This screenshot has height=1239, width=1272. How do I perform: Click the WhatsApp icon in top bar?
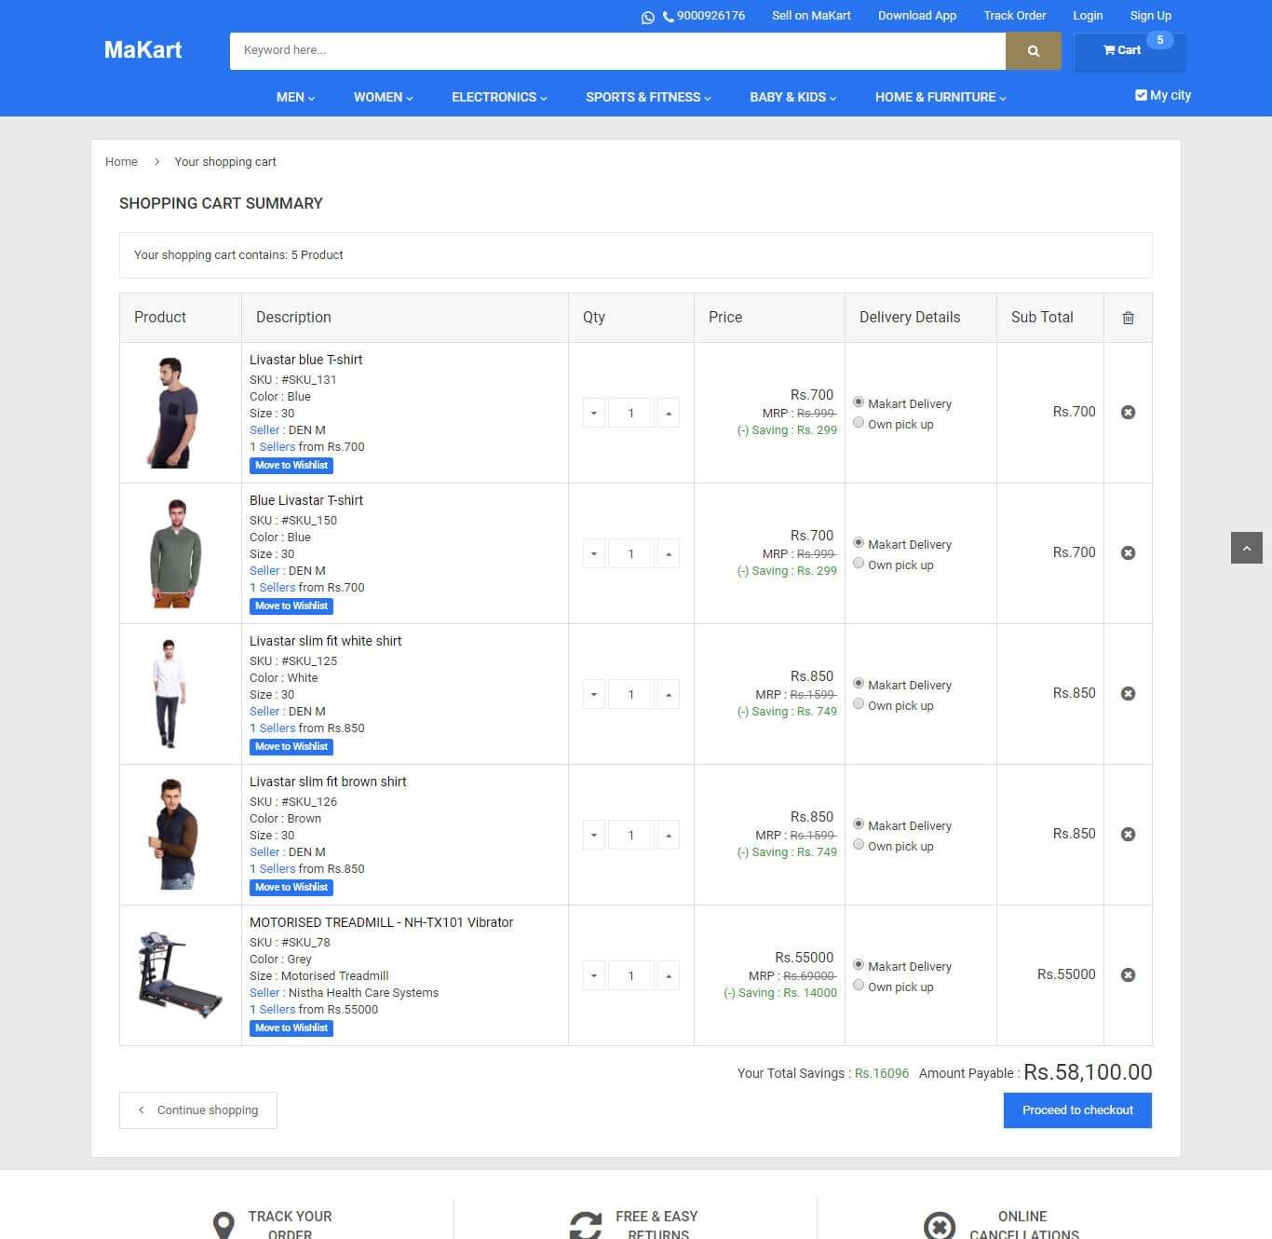[648, 17]
